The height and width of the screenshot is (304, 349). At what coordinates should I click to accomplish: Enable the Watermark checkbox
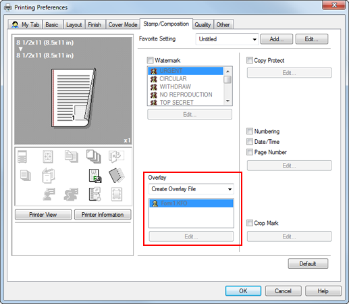[150, 60]
